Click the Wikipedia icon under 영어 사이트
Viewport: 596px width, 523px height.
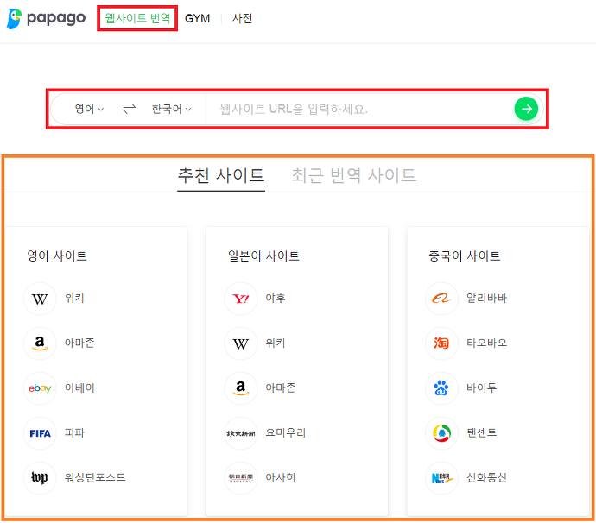point(40,299)
